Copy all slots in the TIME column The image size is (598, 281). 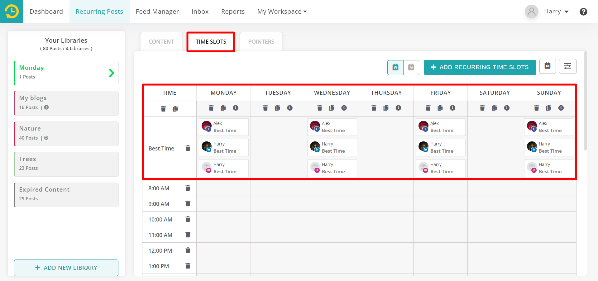click(175, 108)
